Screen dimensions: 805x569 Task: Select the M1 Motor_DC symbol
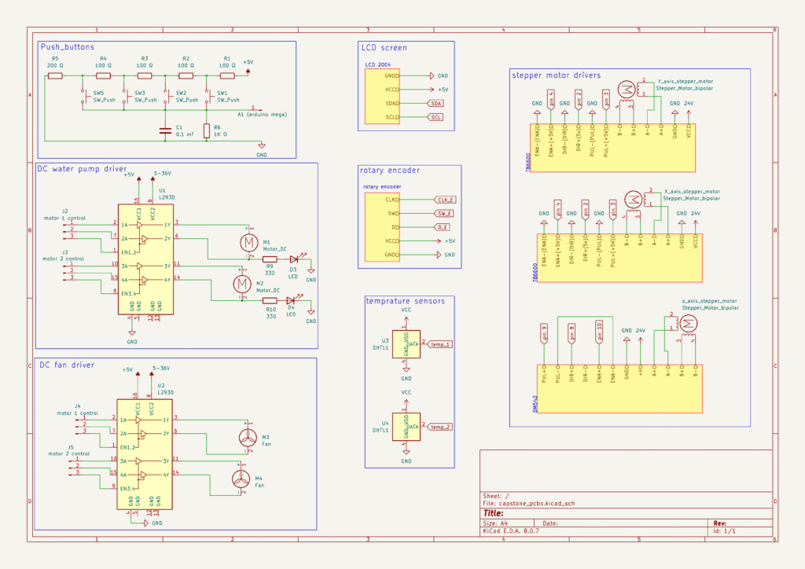tap(248, 240)
